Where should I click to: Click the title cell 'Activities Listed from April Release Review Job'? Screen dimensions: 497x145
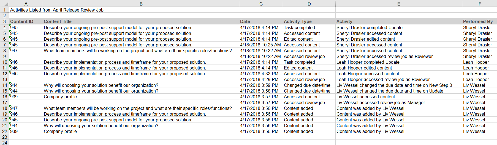coord(57,10)
